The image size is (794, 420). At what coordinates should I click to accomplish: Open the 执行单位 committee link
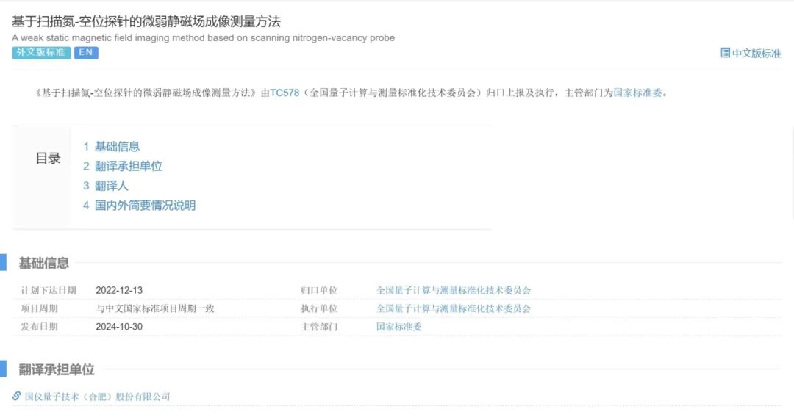coord(453,309)
